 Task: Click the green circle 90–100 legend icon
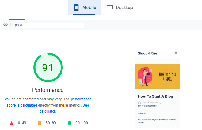coord(69,123)
